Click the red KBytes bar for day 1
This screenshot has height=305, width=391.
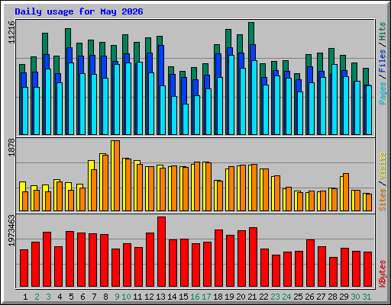tap(24, 268)
